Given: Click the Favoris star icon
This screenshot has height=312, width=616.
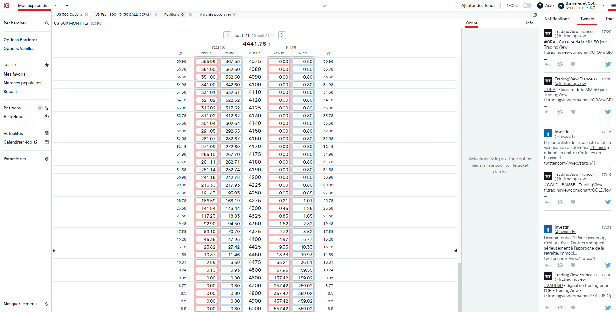Looking at the screenshot, I should (46, 65).
